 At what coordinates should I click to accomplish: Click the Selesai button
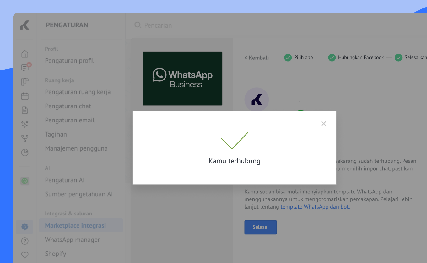(x=260, y=227)
